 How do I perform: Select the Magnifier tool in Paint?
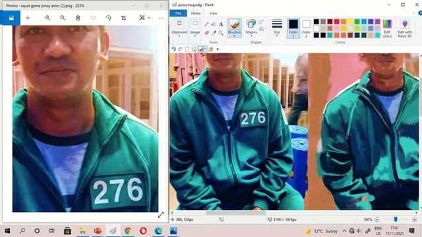point(221,33)
